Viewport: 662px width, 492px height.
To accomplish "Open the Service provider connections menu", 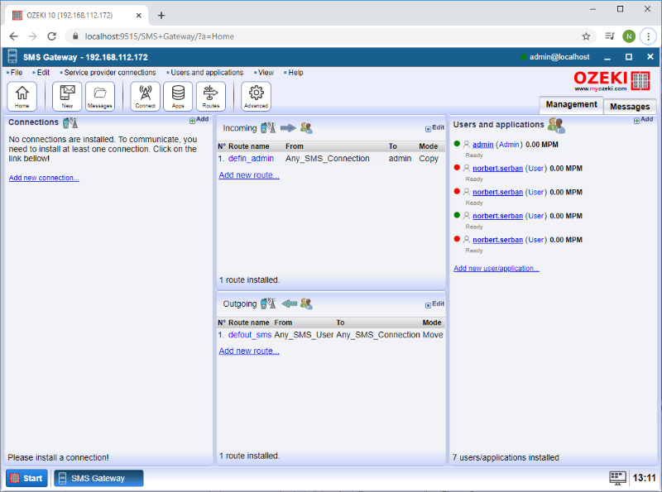I will [108, 73].
